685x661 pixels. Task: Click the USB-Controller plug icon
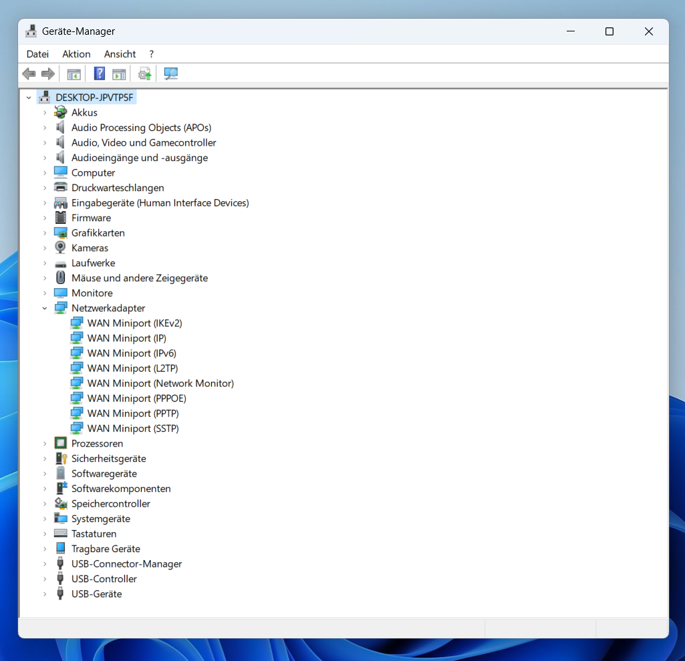pos(60,579)
